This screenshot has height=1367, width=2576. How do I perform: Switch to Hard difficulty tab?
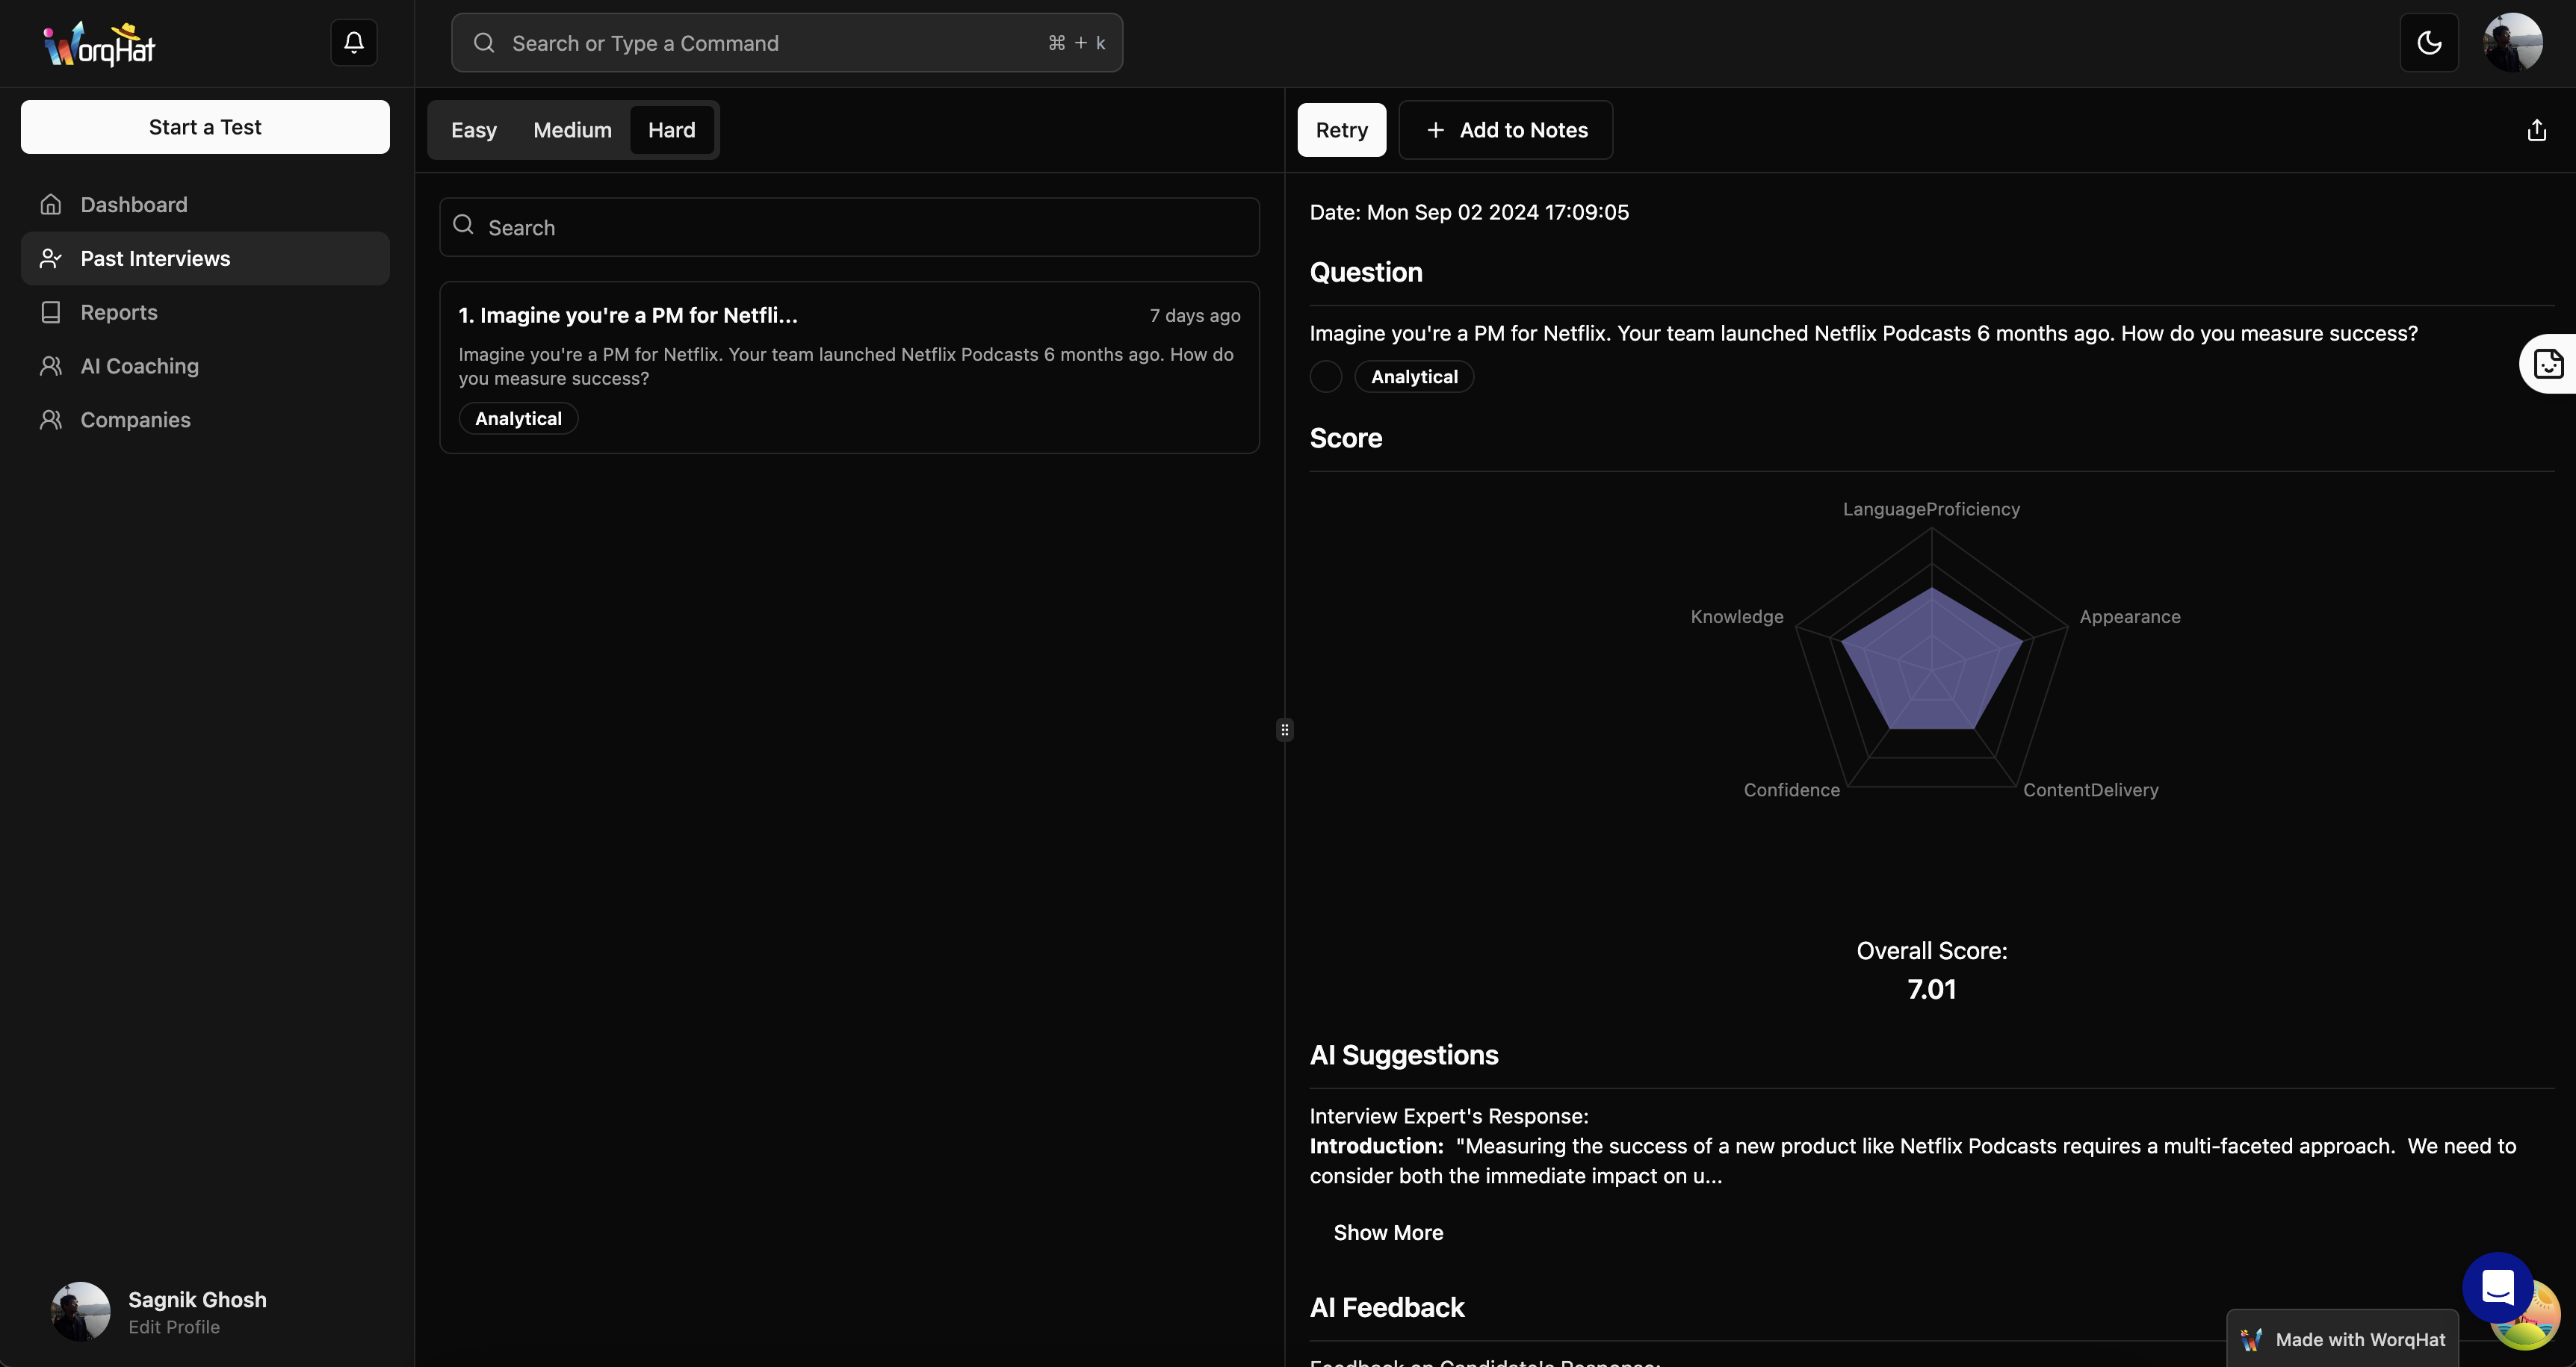(671, 130)
